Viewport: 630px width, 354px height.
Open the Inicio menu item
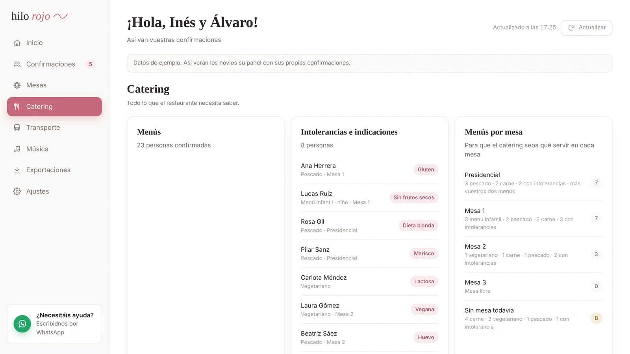pos(54,43)
